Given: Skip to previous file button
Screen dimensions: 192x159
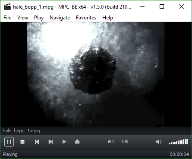Looking at the screenshot, I should pos(37,142).
